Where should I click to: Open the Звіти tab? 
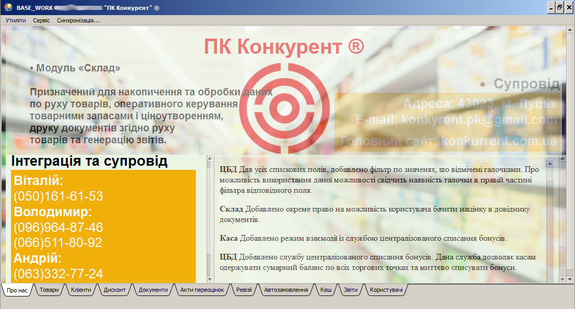pyautogui.click(x=351, y=290)
